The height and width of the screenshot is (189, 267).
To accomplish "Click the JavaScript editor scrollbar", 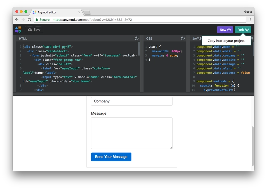I will [x=253, y=49].
